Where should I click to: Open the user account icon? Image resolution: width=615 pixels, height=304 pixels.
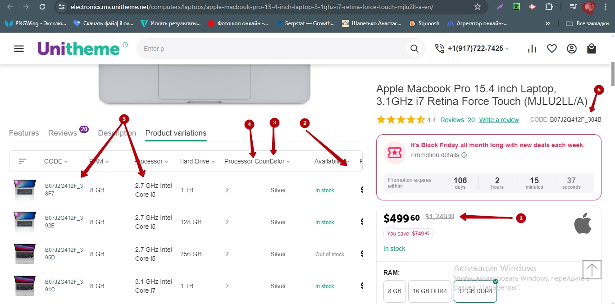(572, 49)
